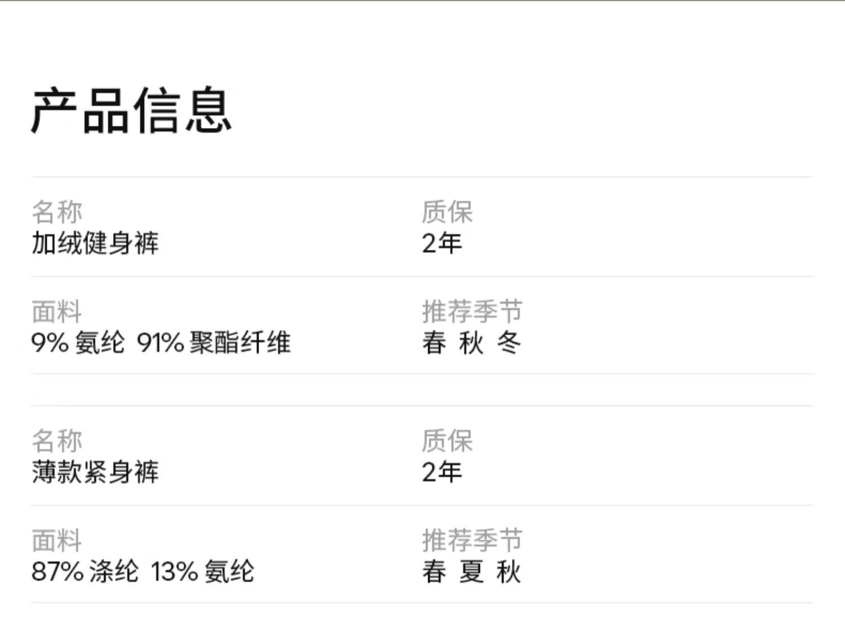845x620 pixels.
Task: Click the 推荐季节 label above 春 秋 冬
Action: tap(472, 312)
